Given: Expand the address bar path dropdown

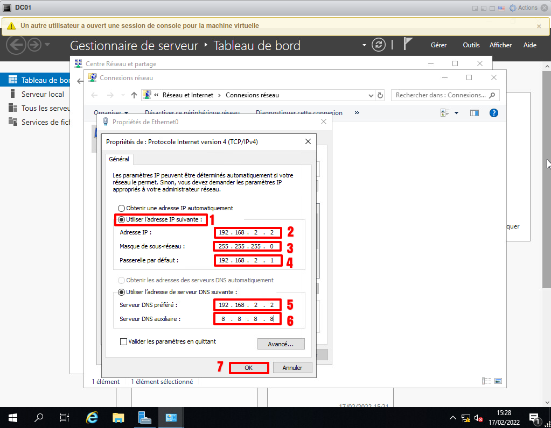Looking at the screenshot, I should coord(371,95).
